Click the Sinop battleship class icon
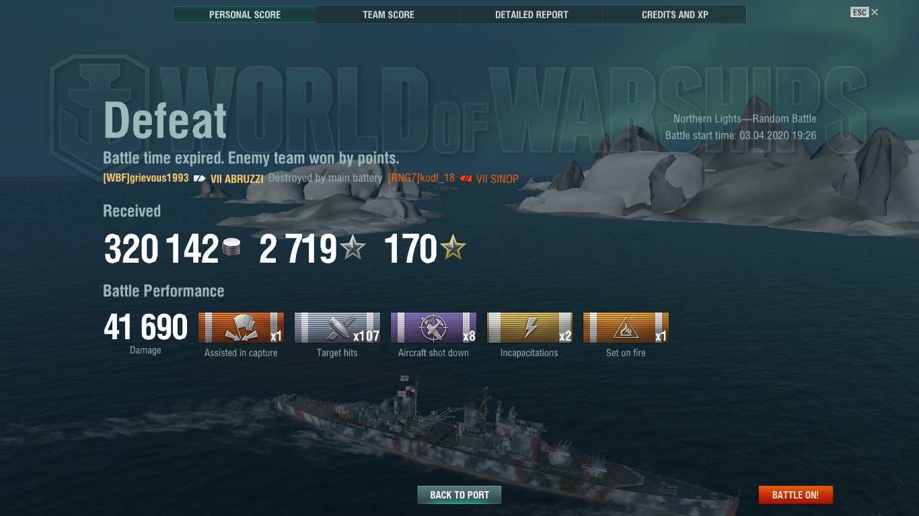 click(x=466, y=179)
